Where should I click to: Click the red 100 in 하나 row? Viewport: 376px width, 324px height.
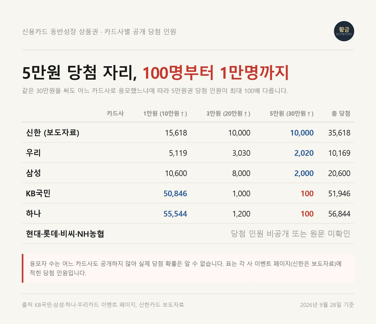[x=307, y=214]
